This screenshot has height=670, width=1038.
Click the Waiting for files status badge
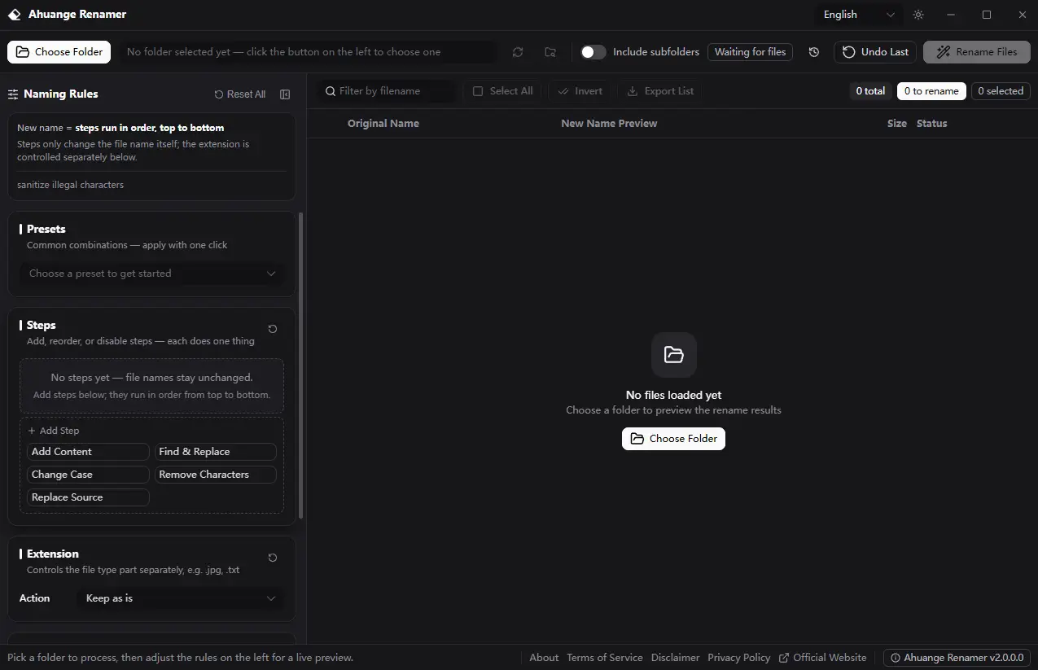pos(750,52)
